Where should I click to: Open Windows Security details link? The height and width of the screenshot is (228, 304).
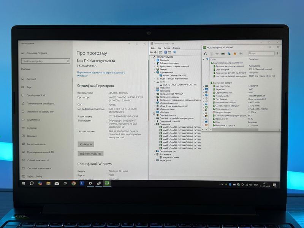(x=101, y=74)
